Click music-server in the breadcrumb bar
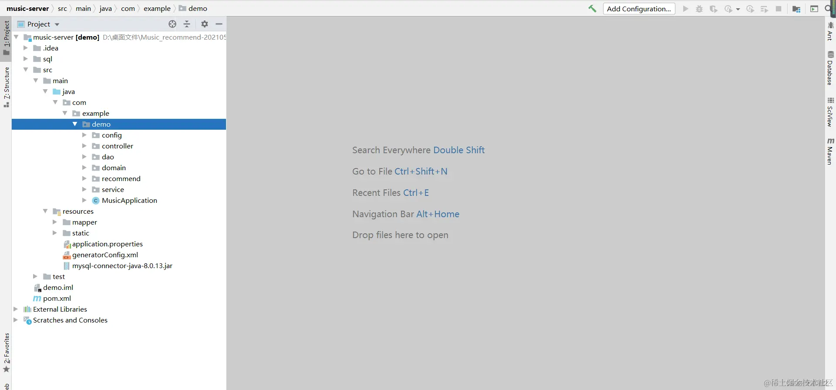The width and height of the screenshot is (836, 390). coord(28,8)
